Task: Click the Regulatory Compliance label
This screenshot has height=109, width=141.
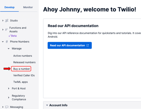Action: pyautogui.click(x=19, y=97)
